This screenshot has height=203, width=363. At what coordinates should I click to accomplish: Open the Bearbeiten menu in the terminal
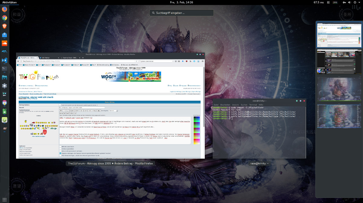225,105
